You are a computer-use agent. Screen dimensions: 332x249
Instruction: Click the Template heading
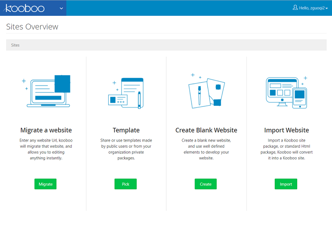(126, 130)
